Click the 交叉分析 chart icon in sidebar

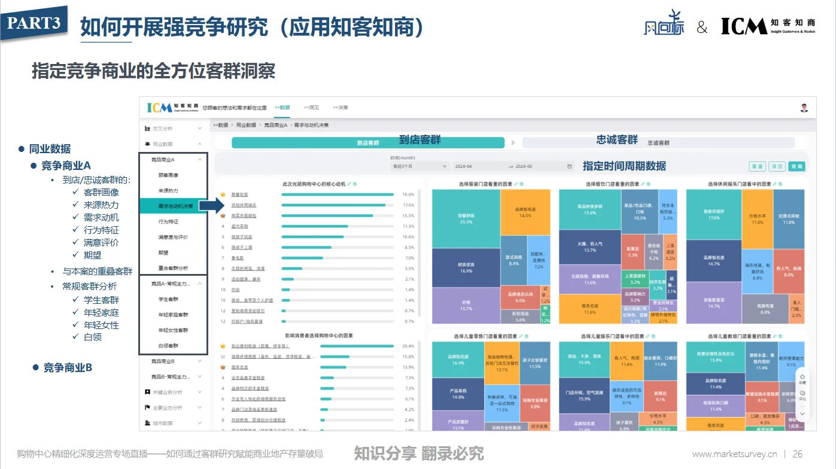click(147, 128)
